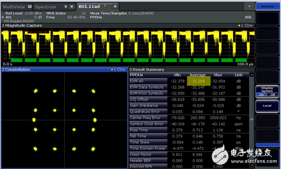Click the Unit column header

point(238,75)
